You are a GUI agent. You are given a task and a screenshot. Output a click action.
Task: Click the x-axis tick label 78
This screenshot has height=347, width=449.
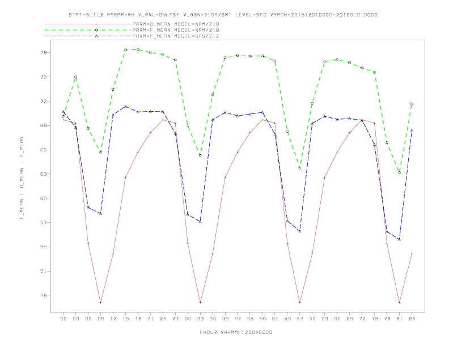click(387, 319)
